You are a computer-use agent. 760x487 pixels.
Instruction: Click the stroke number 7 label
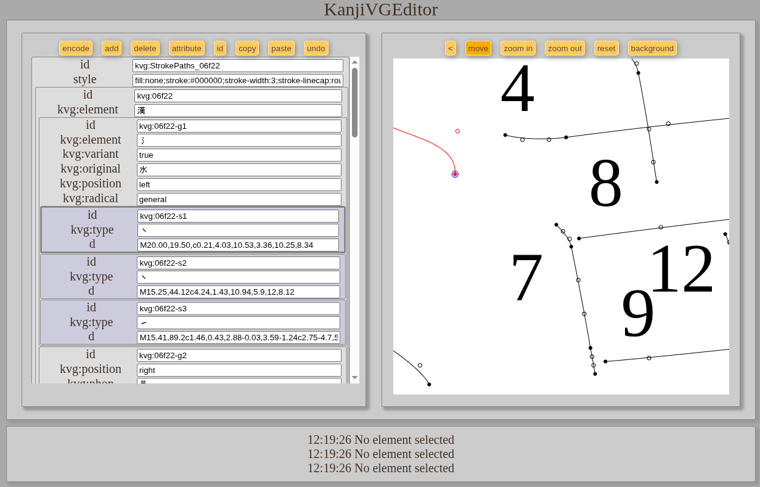pos(527,278)
